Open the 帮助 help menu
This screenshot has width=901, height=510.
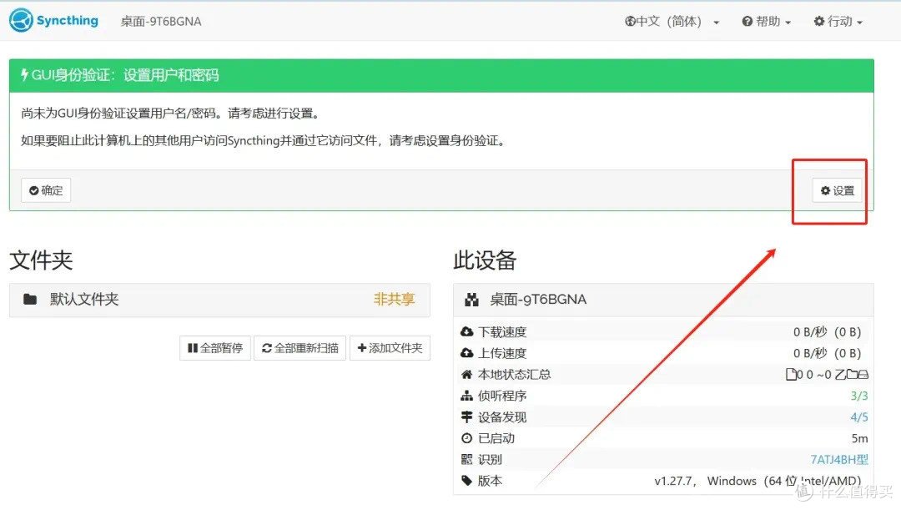click(765, 21)
